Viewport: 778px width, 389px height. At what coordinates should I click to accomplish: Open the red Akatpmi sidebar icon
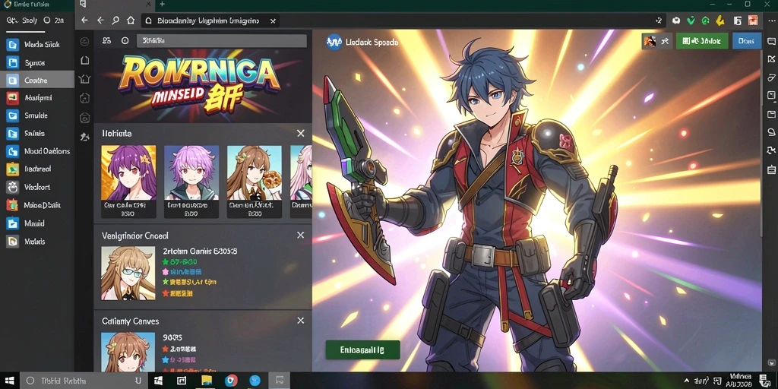(x=12, y=98)
